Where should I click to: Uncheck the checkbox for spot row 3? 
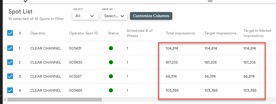[x=10, y=76]
